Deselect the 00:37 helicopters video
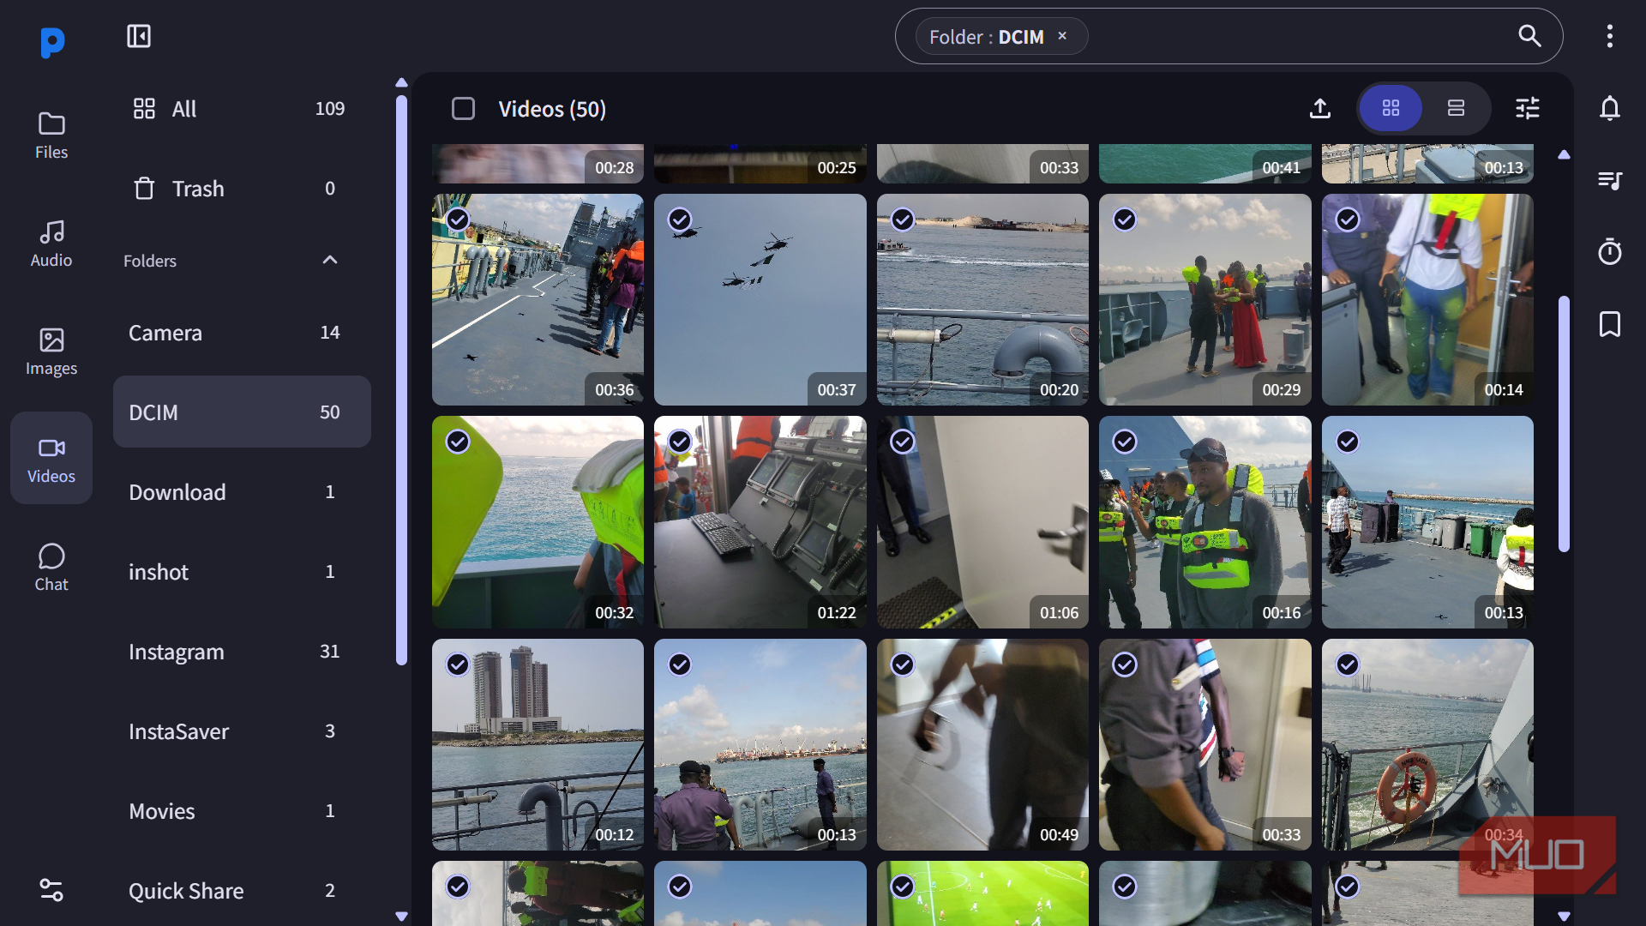 [x=680, y=219]
